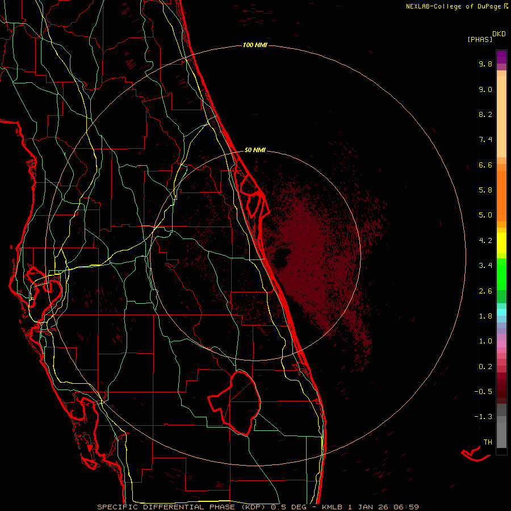Click the [PHAS] legend heading
Viewport: 511px width, 511px height.
[480, 39]
